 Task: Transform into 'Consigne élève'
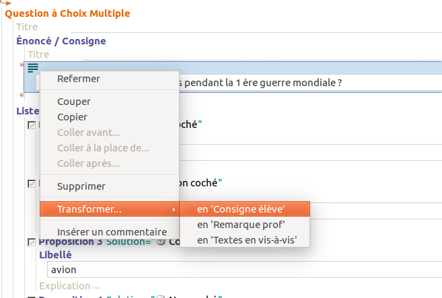coord(241,209)
